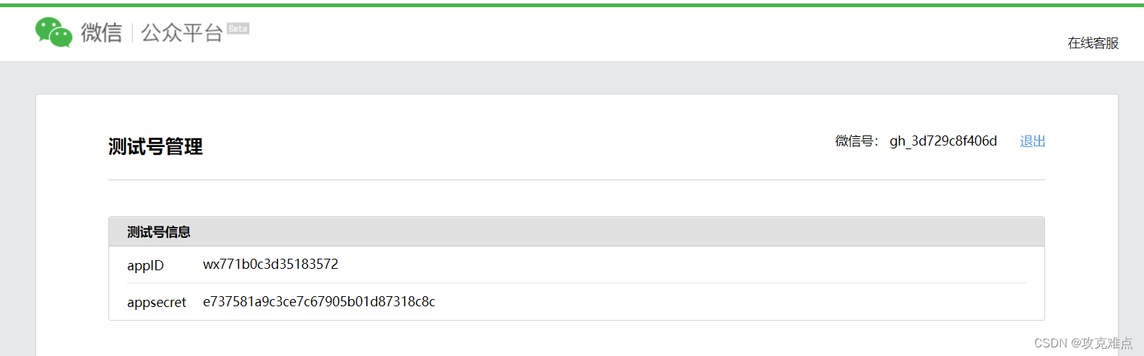Click the green WeChat logo icon
1144x356 pixels.
(x=53, y=32)
